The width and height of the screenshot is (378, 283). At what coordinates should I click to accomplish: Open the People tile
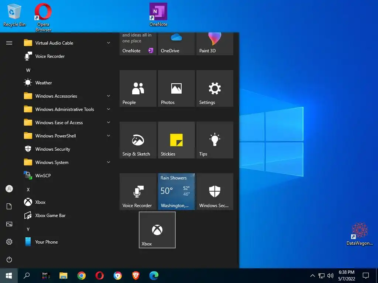138,88
